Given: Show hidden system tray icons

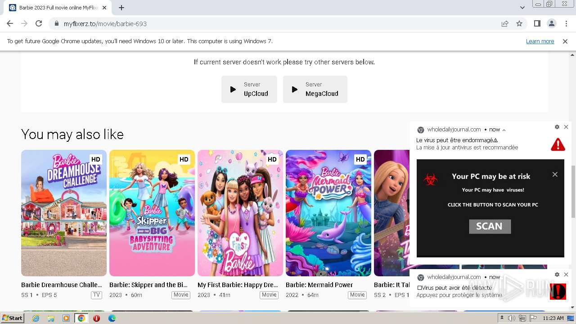Looking at the screenshot, I should coord(502,318).
